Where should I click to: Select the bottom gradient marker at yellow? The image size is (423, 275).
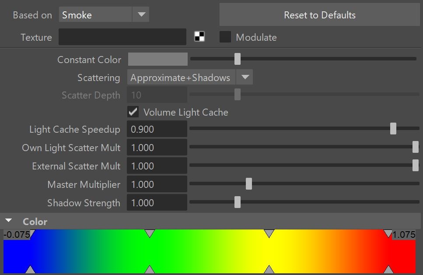pyautogui.click(x=269, y=269)
